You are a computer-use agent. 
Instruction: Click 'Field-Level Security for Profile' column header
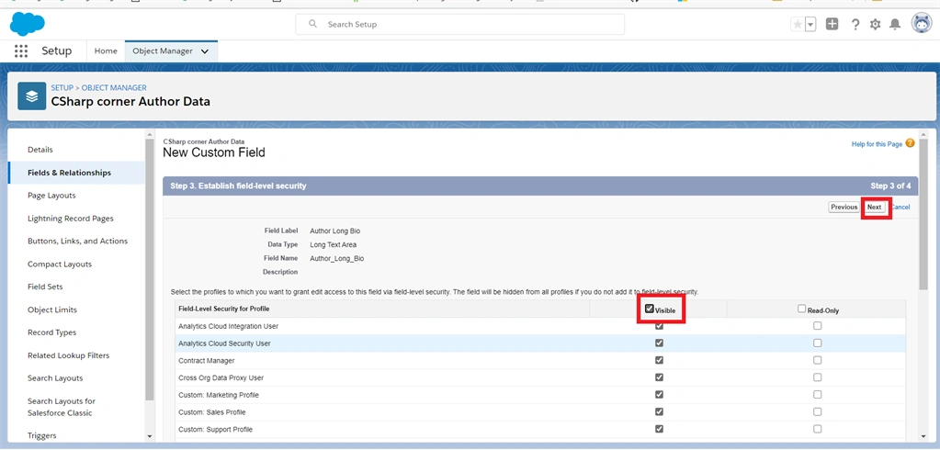click(223, 309)
